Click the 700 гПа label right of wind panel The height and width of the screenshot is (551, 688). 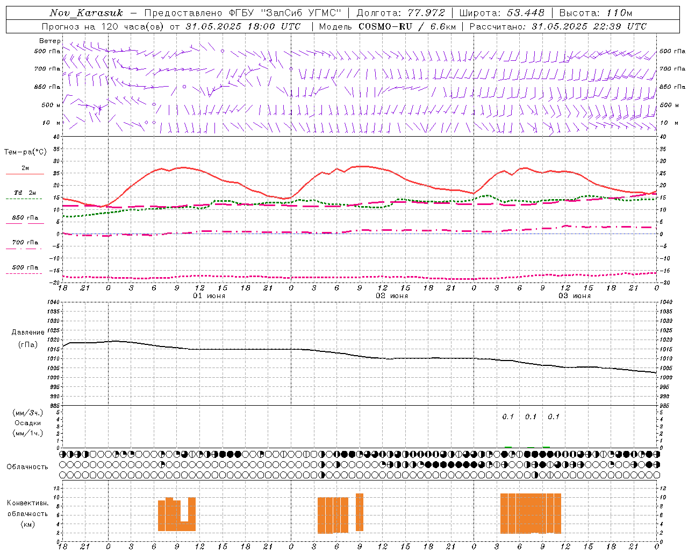click(x=672, y=69)
